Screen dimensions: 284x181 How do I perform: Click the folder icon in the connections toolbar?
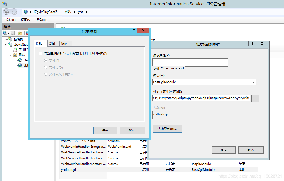tap(20, 33)
